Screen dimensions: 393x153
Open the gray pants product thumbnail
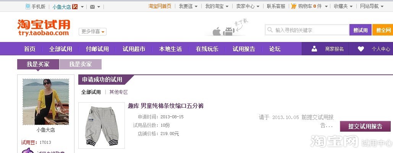(x=102, y=126)
